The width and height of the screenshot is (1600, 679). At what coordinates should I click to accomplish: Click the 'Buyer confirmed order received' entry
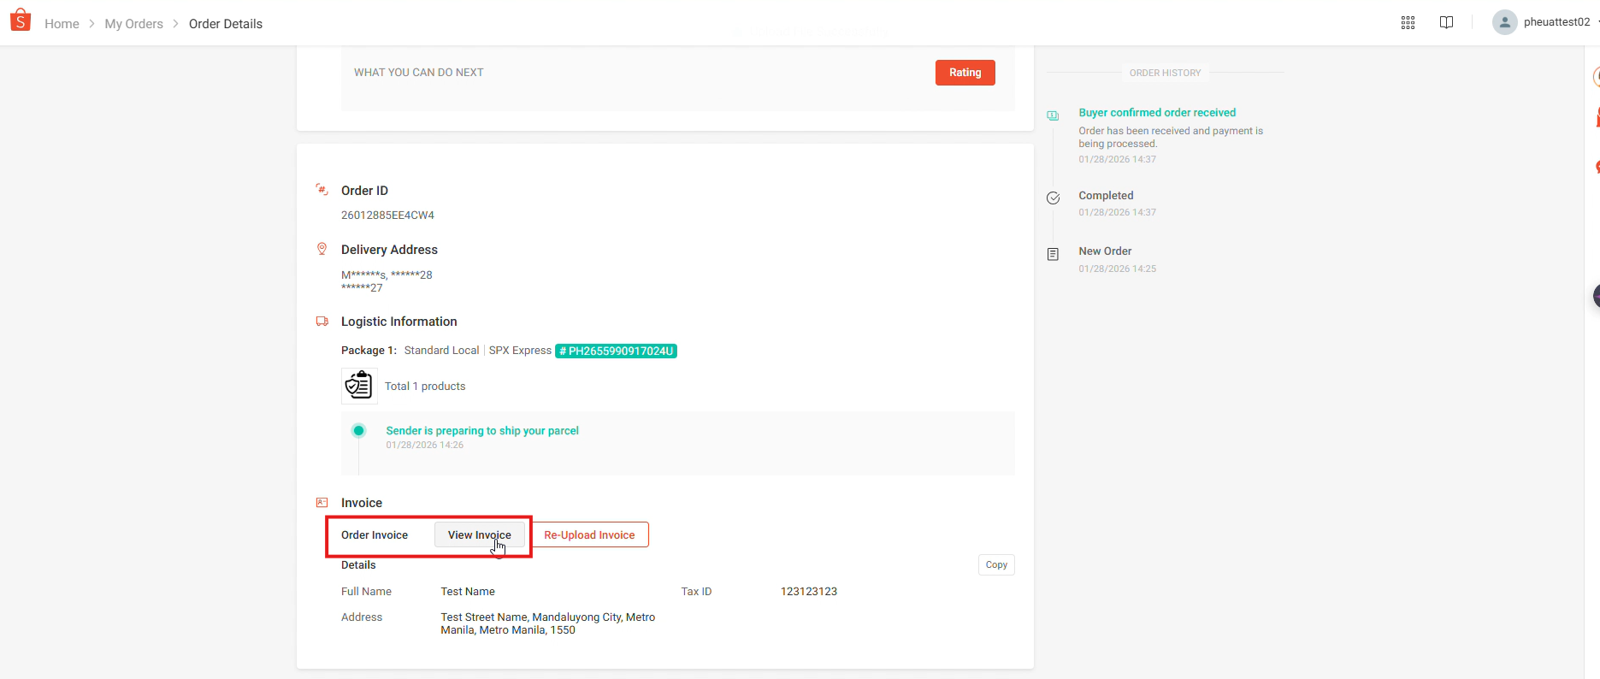pos(1157,113)
